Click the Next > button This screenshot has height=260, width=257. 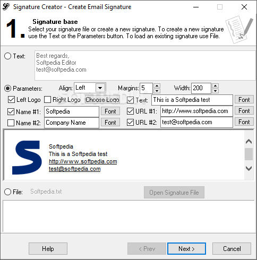pos(186,249)
